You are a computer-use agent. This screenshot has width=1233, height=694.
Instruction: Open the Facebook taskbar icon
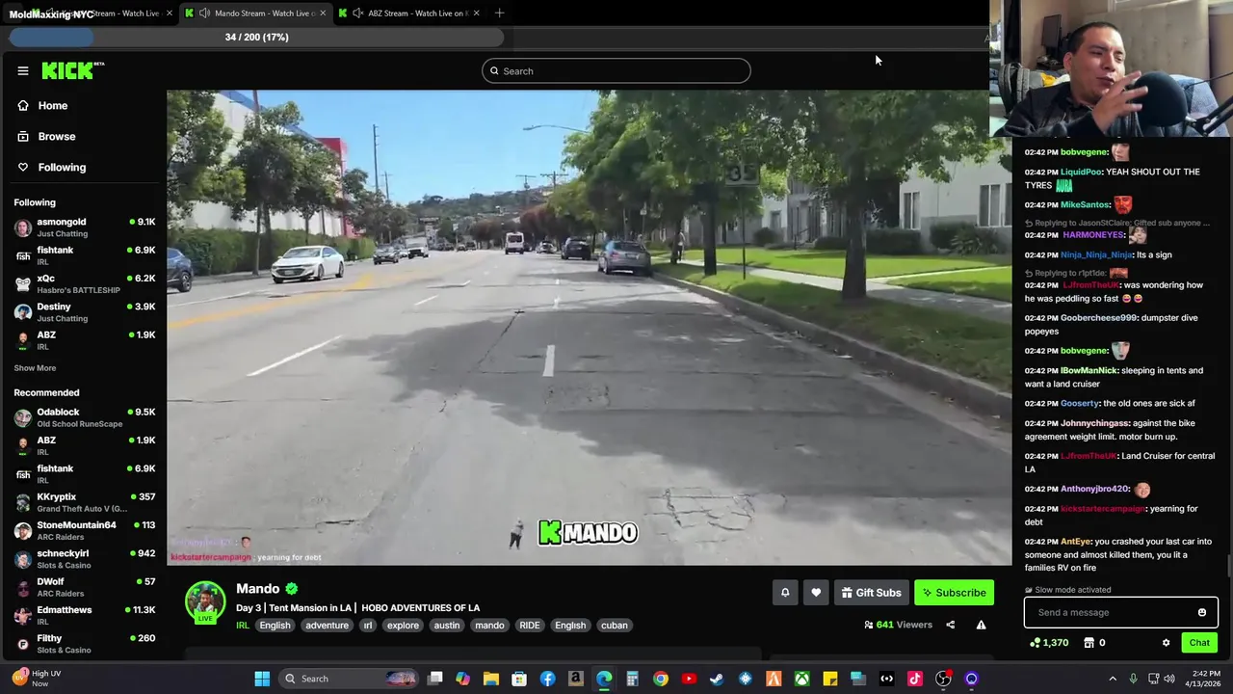click(x=547, y=679)
